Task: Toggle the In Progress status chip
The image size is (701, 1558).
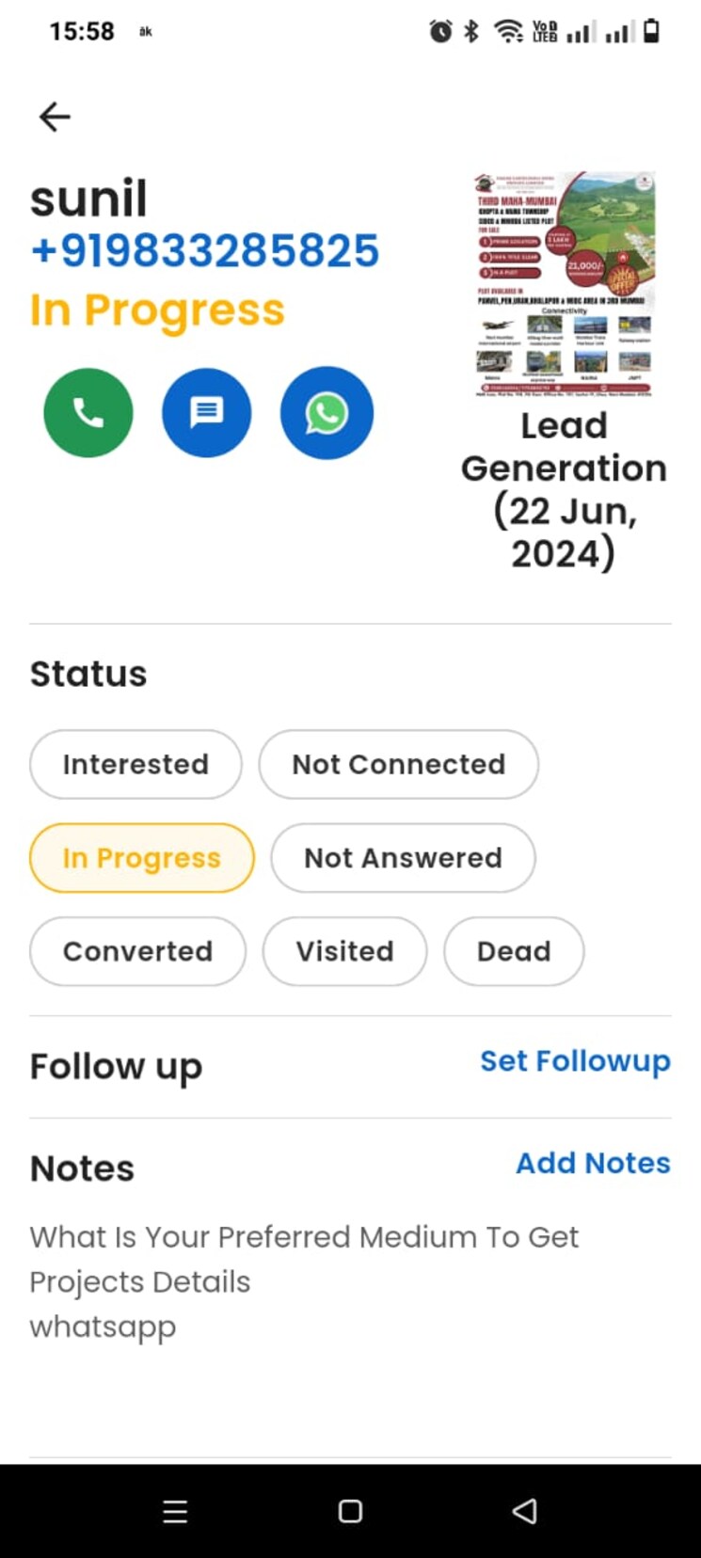Action: pyautogui.click(x=142, y=858)
